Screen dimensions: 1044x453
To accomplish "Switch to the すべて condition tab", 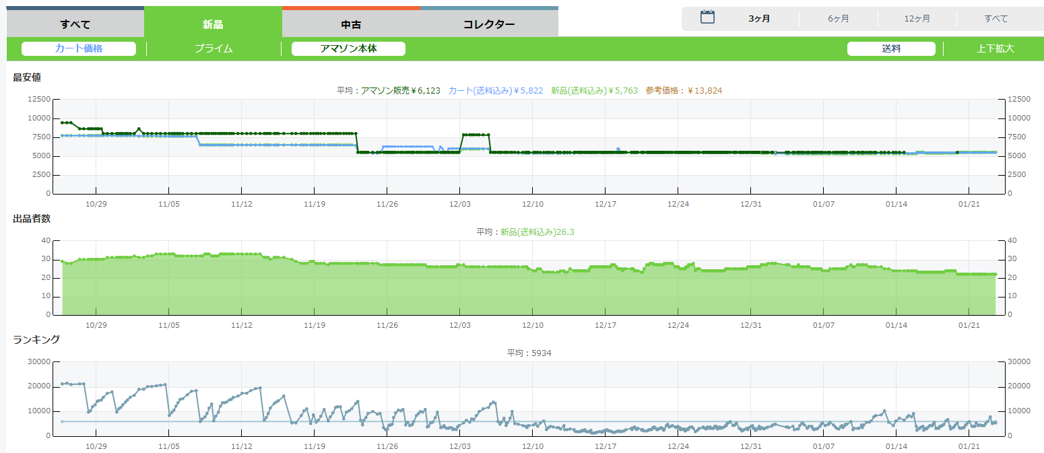I will 75,25.
